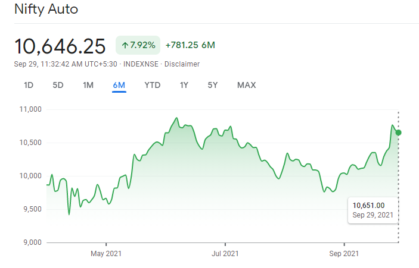Switch chart to YTD view
This screenshot has width=419, height=268.
tap(153, 85)
